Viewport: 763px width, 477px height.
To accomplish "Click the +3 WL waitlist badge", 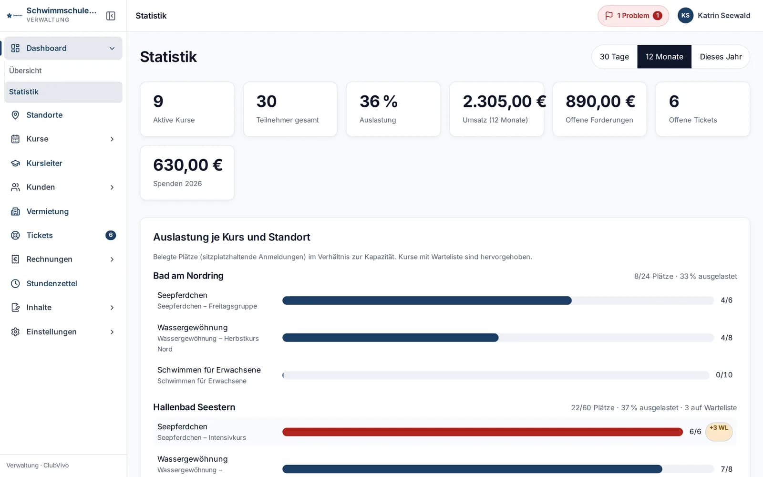I will point(719,432).
